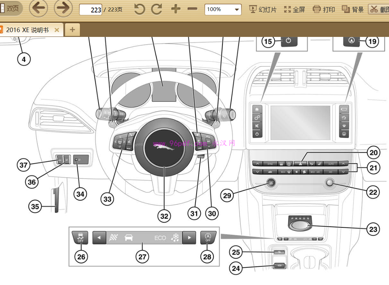This screenshot has height=285, width=389.
Task: Click the ECO label in drive mode strip
Action: [x=160, y=238]
